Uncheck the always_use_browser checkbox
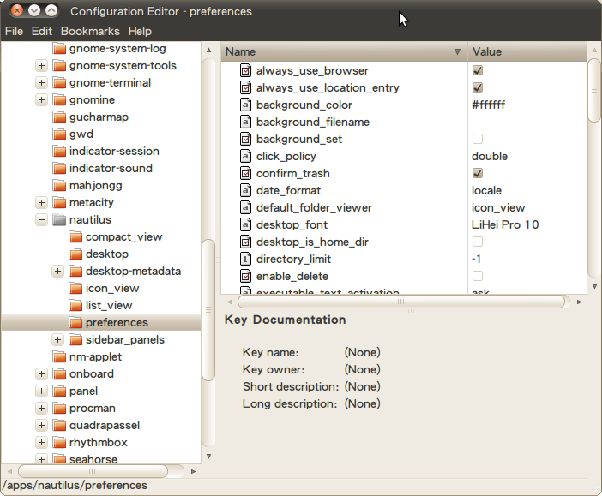This screenshot has height=496, width=602. click(x=478, y=70)
